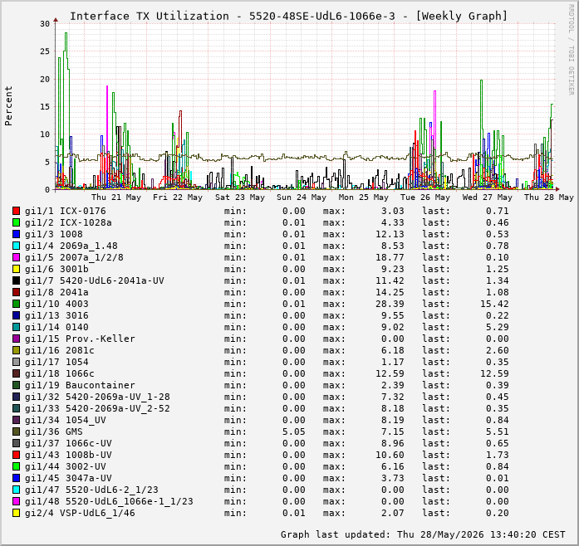Viewport: 579px width, 546px height.
Task: Click the Mon 25 May x-axis label
Action: [364, 197]
